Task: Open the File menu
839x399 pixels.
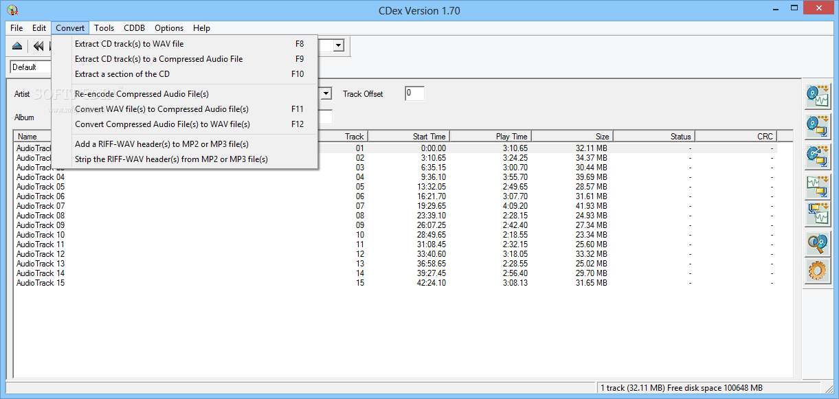Action: (16, 28)
